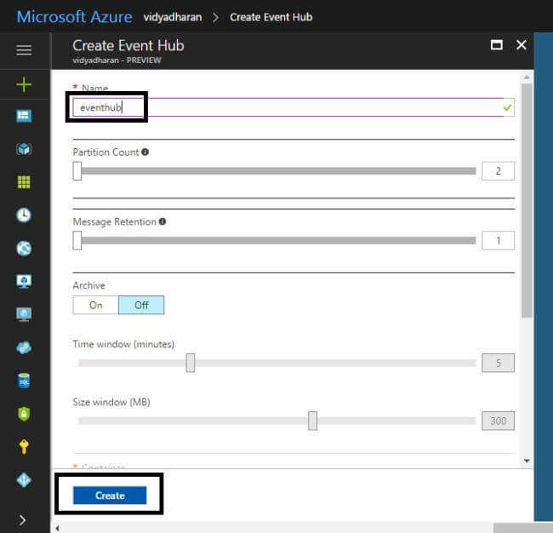This screenshot has height=533, width=553.
Task: Open All resources green grid icon
Action: tap(24, 182)
